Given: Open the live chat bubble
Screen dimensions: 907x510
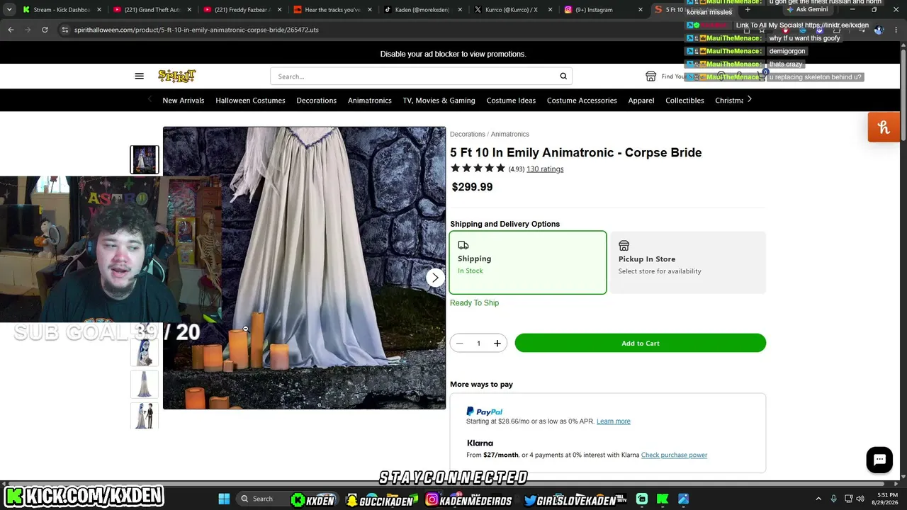Looking at the screenshot, I should [x=879, y=459].
